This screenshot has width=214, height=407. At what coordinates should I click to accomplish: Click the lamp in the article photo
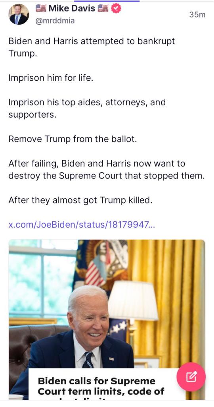133,301
